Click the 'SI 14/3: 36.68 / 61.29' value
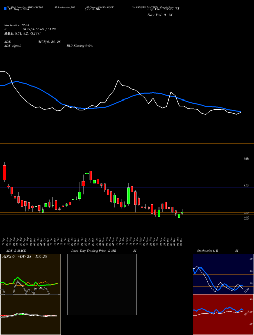This screenshot has width=254, height=335. 40,29
